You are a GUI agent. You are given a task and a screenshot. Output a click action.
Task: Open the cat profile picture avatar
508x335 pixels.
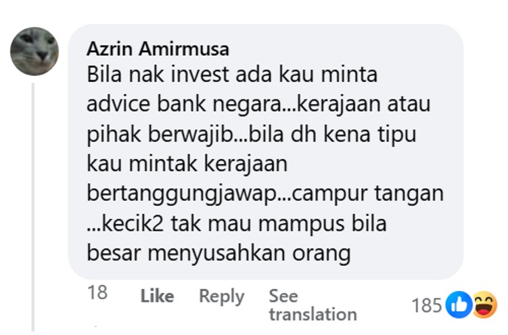(x=34, y=51)
